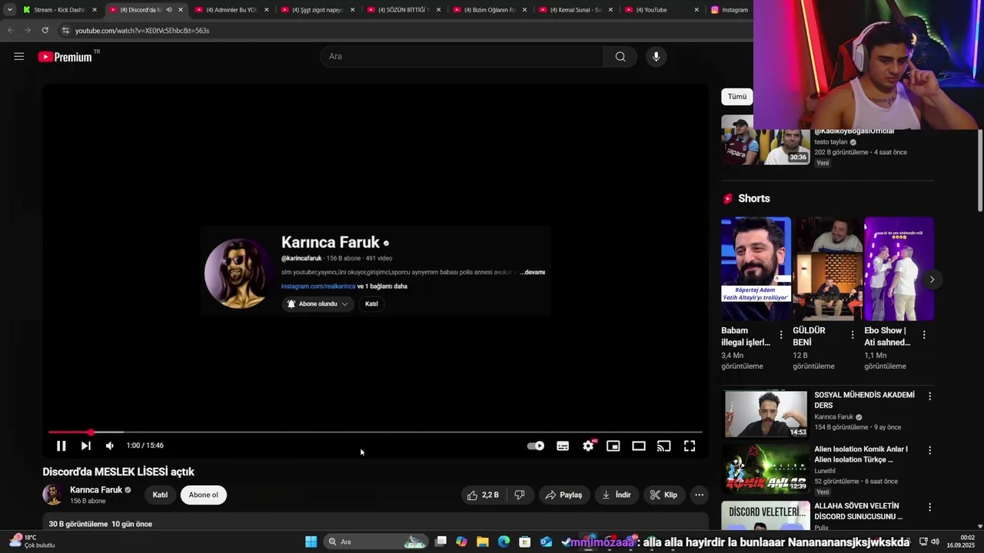
Task: Start voice search with the microphone
Action: coord(656,56)
